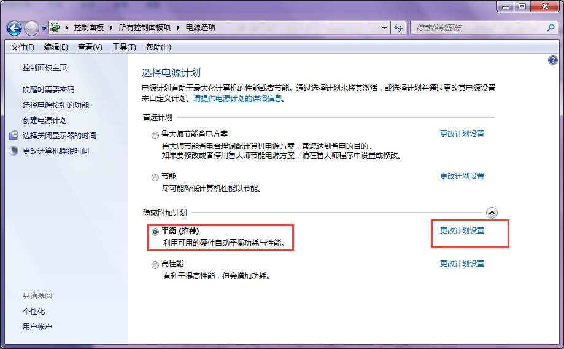Click the monitor-clock icon beside 选择关闭显示器的时间

(x=14, y=135)
